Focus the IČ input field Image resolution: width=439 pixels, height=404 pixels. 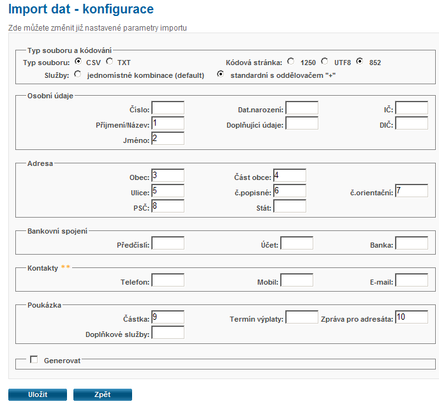412,108
